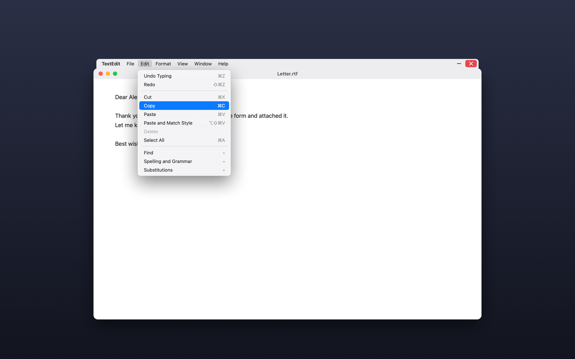Click the 'Best' closing line
Screen dimensions: 575x359
click(126, 144)
